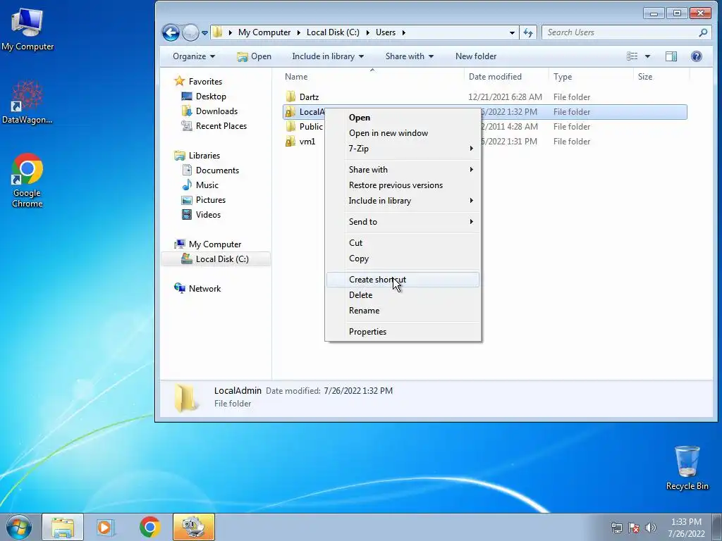Open the Explorer help icon
The image size is (722, 541).
pyautogui.click(x=696, y=56)
